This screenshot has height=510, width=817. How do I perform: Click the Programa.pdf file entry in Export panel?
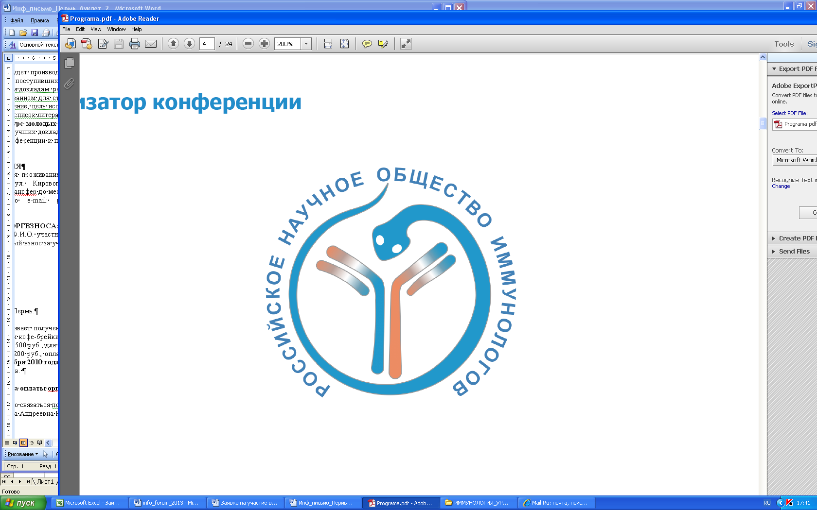click(x=795, y=124)
